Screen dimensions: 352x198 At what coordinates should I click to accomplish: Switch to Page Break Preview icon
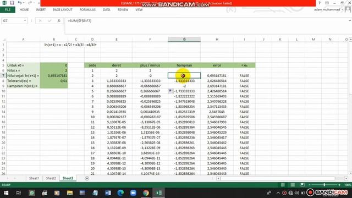pyautogui.click(x=302, y=185)
